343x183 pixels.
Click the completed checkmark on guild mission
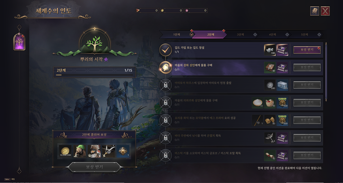[x=166, y=50]
